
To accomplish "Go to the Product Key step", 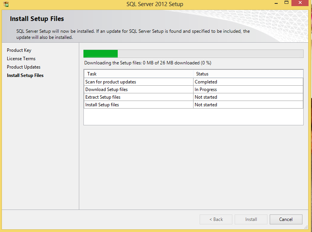I will pyautogui.click(x=19, y=50).
